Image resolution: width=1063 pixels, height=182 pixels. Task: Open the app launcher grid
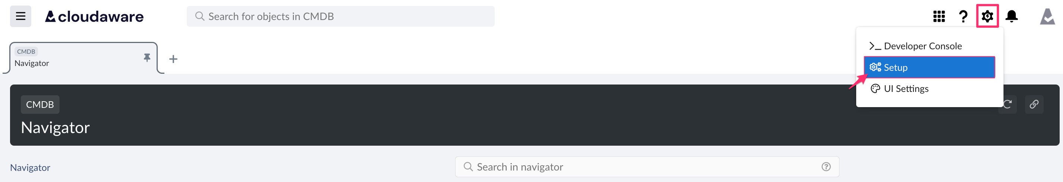coord(939,16)
